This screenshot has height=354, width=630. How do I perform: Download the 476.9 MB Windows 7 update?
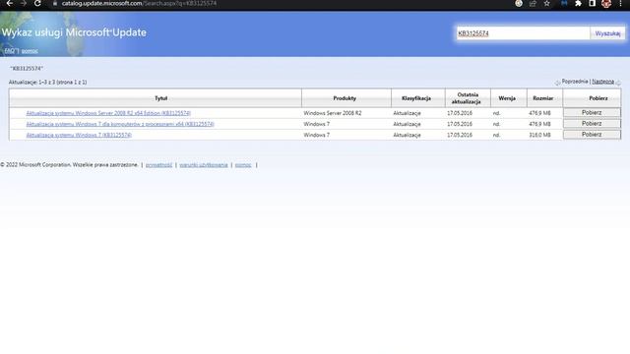pos(592,124)
